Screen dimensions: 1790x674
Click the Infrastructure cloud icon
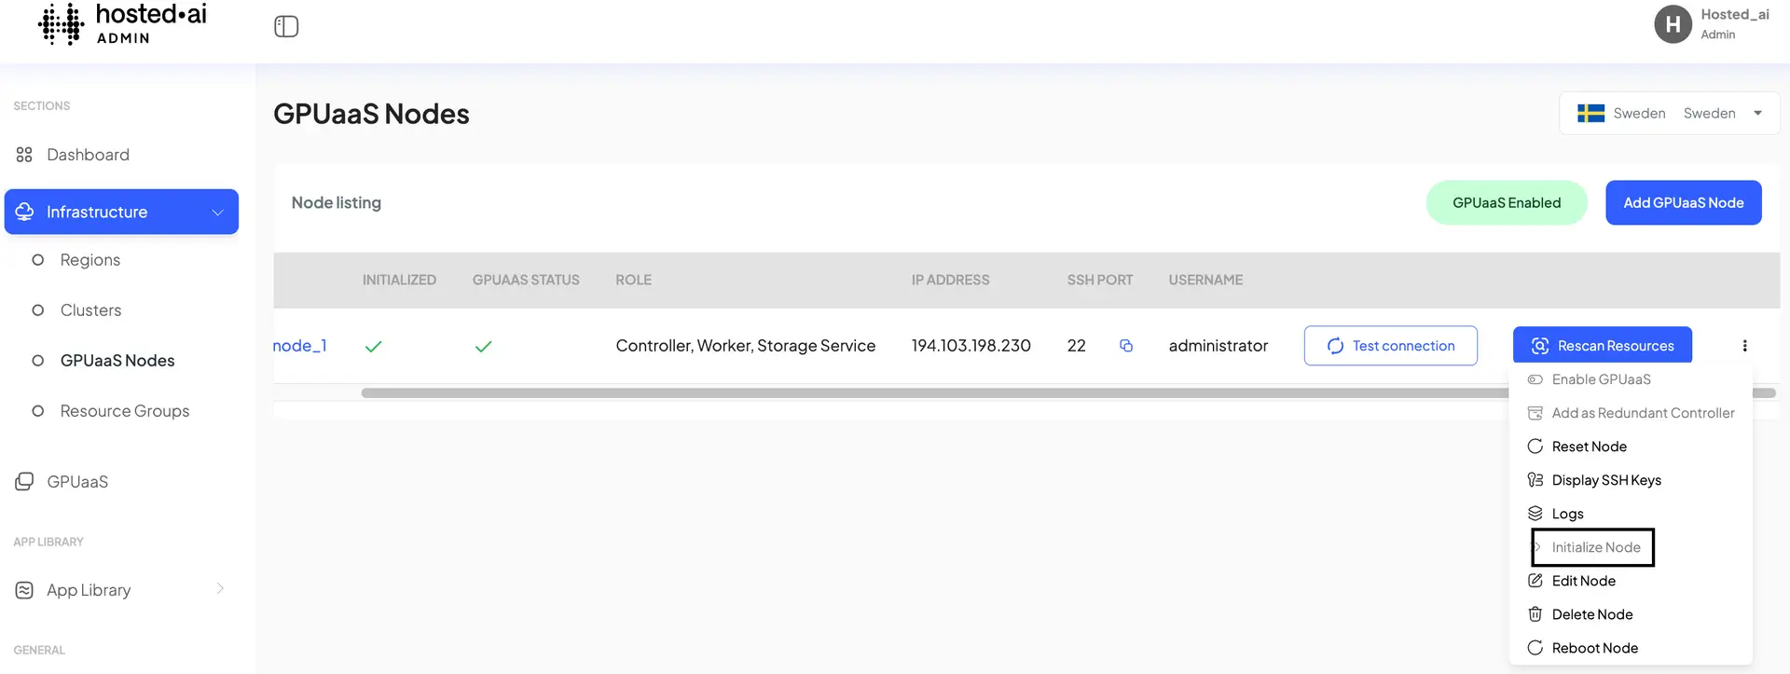(x=25, y=212)
